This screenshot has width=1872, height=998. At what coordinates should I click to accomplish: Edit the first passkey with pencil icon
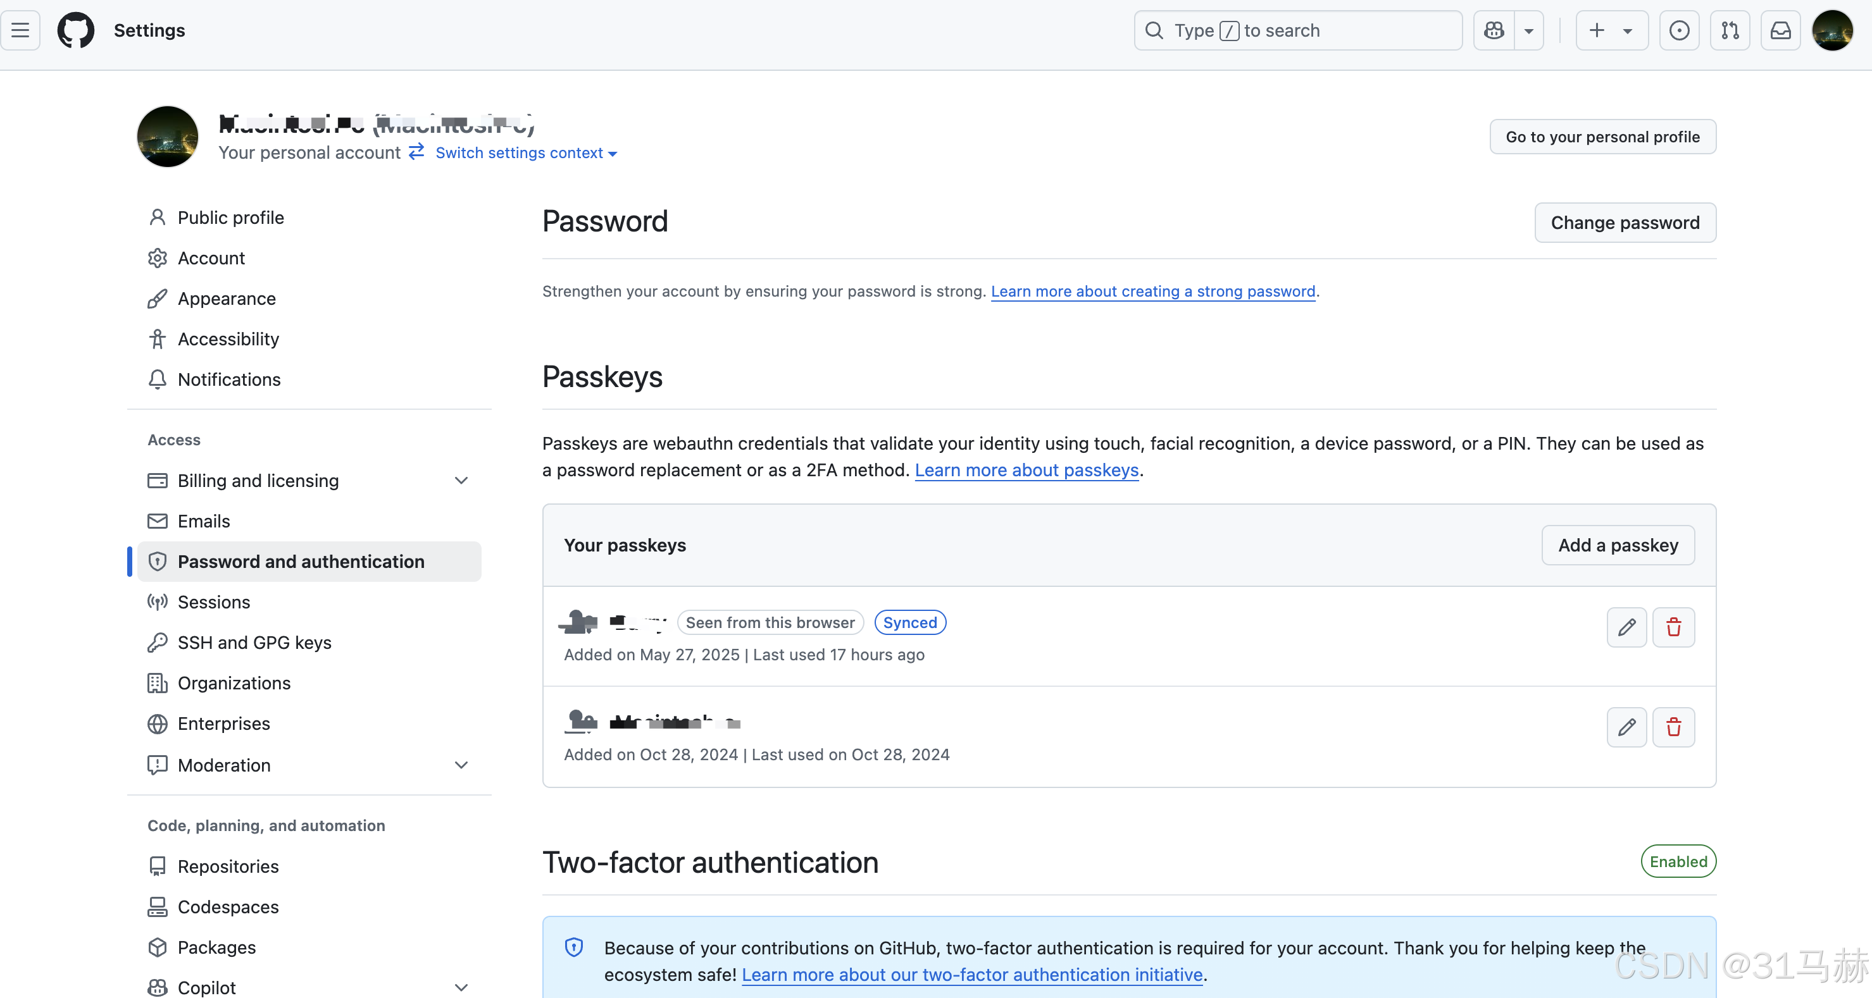(1626, 627)
